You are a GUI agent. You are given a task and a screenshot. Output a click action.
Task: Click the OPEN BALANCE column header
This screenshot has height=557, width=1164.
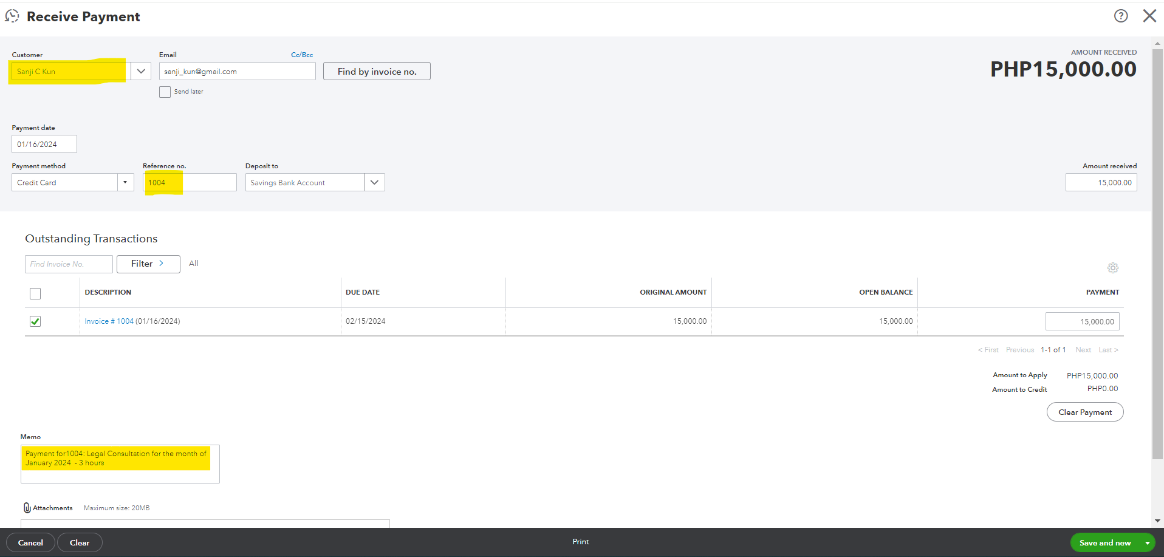point(886,292)
